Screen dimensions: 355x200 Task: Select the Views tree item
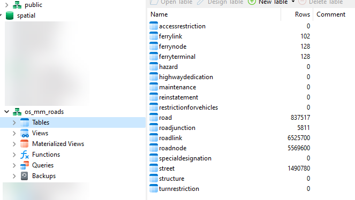click(x=40, y=133)
